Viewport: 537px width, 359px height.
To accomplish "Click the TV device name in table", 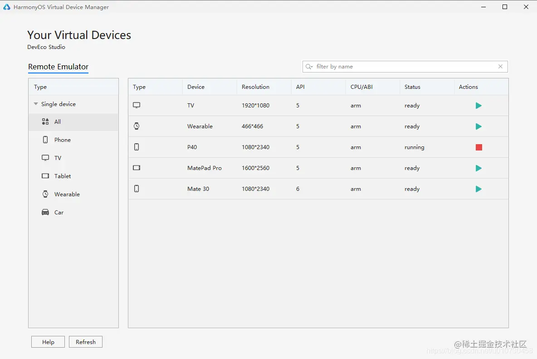I will coord(191,106).
